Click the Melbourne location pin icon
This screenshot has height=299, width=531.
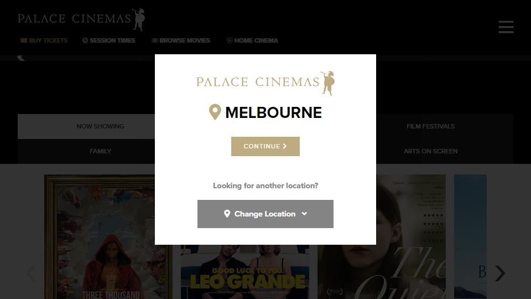215,112
